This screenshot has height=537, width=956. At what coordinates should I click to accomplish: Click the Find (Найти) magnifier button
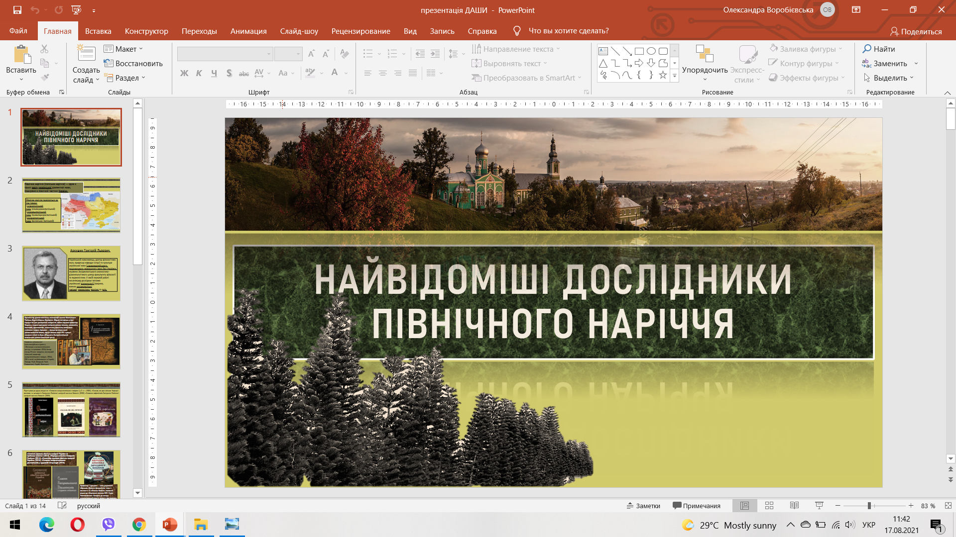pos(879,49)
